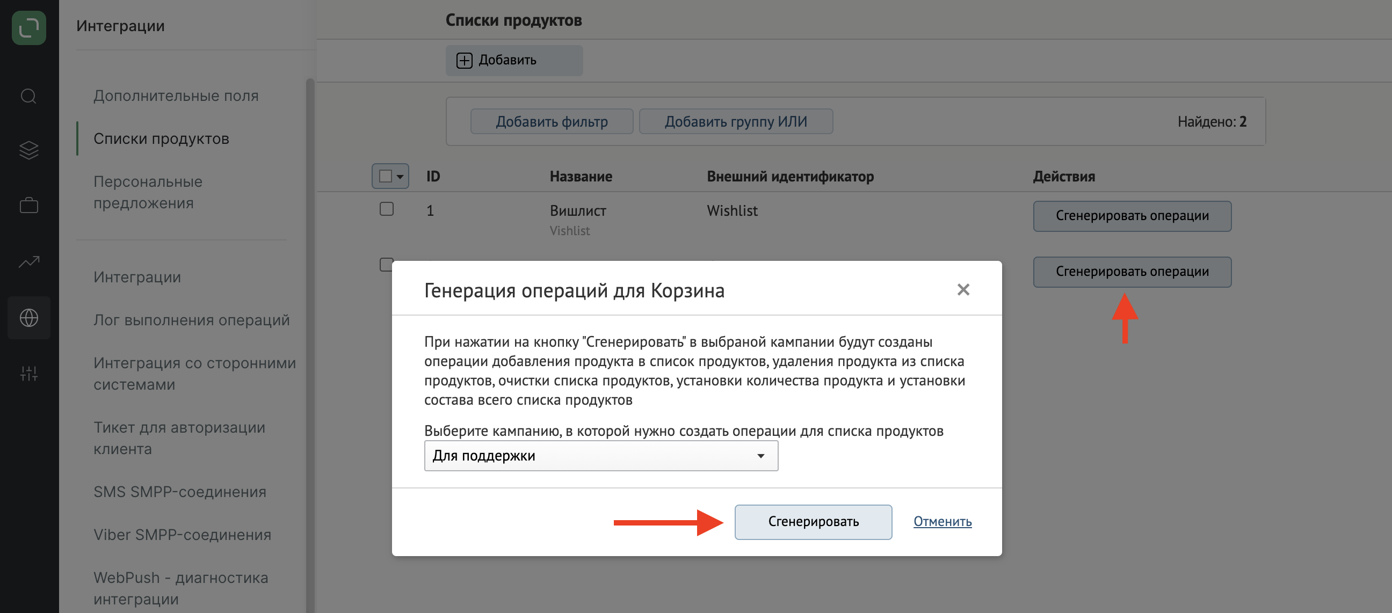Click the Вишлист name cell
The image size is (1392, 613).
point(578,210)
